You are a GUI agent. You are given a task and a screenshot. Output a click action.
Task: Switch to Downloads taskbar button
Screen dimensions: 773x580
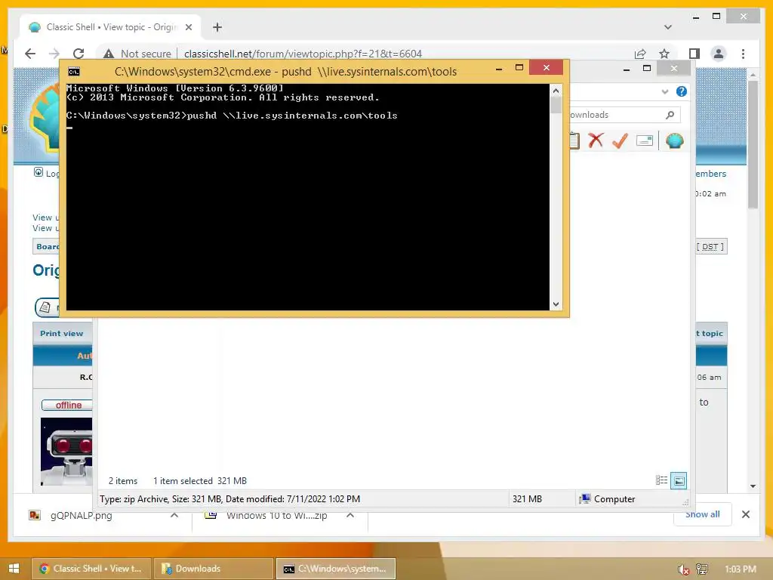213,569
